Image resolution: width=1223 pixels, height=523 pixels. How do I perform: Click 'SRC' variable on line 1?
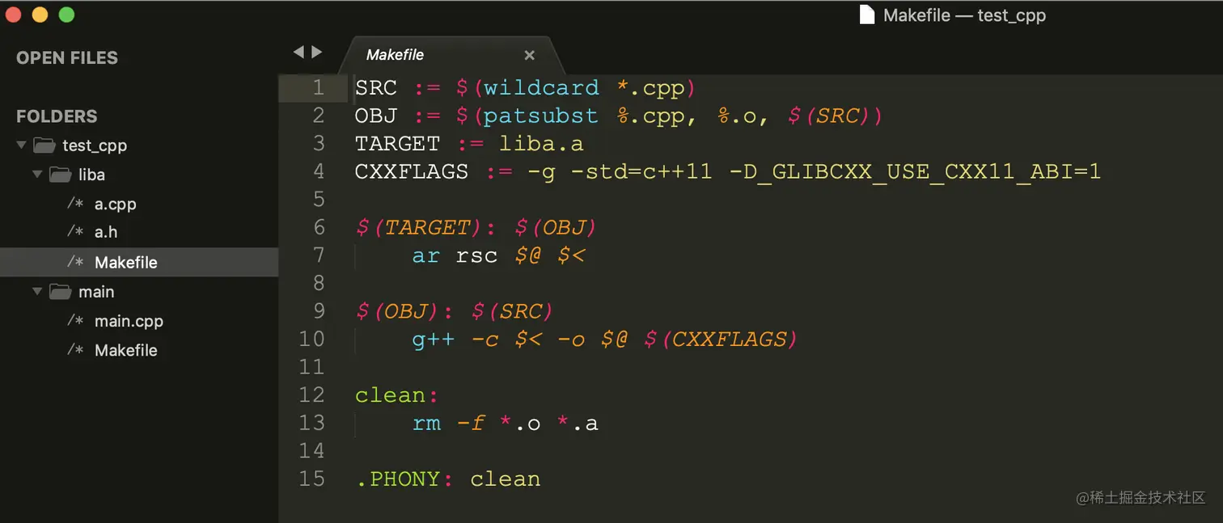(x=376, y=87)
